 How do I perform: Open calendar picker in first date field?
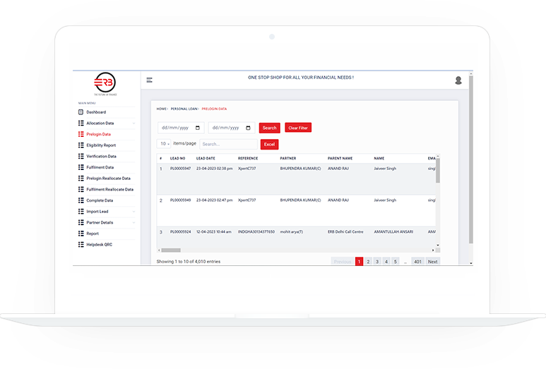tap(197, 128)
